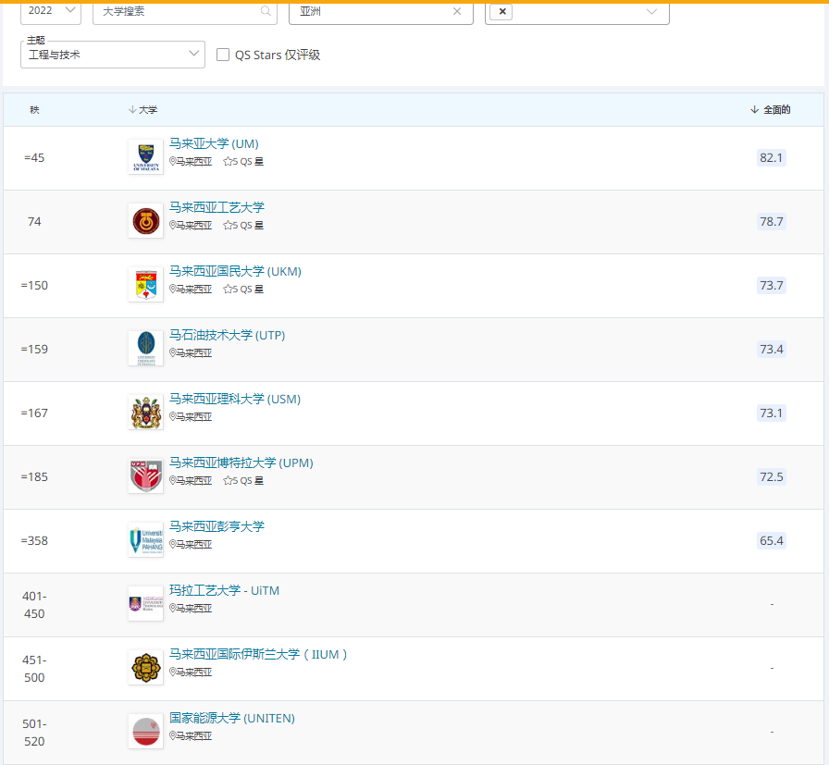
Task: Expand the country filter dropdown arrow
Action: (651, 11)
